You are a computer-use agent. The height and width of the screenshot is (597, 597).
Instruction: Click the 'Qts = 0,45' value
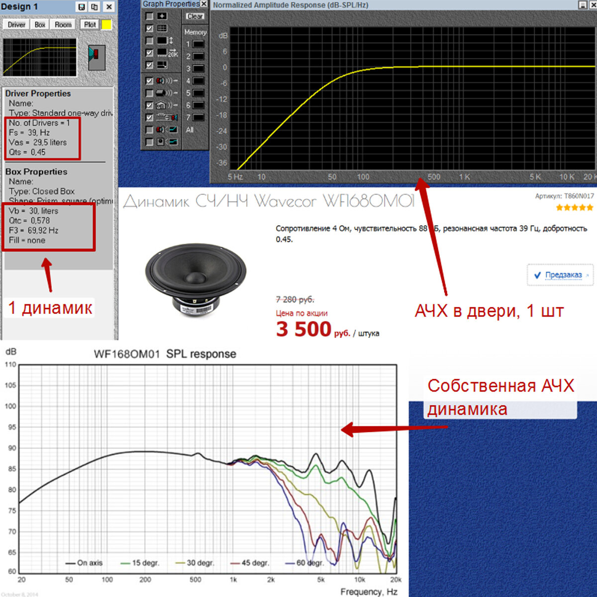coord(27,152)
